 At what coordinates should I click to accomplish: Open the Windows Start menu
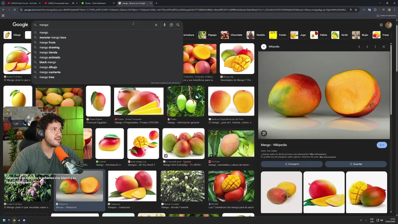(x=4, y=220)
